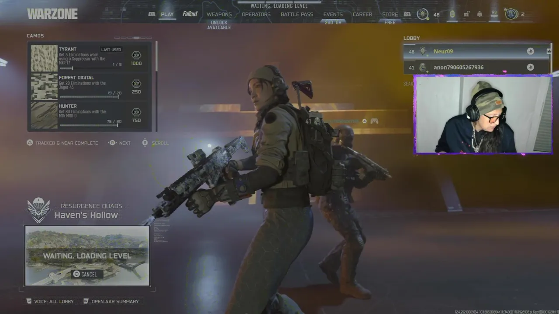Click the R1 next-tab bumper icon

407,14
